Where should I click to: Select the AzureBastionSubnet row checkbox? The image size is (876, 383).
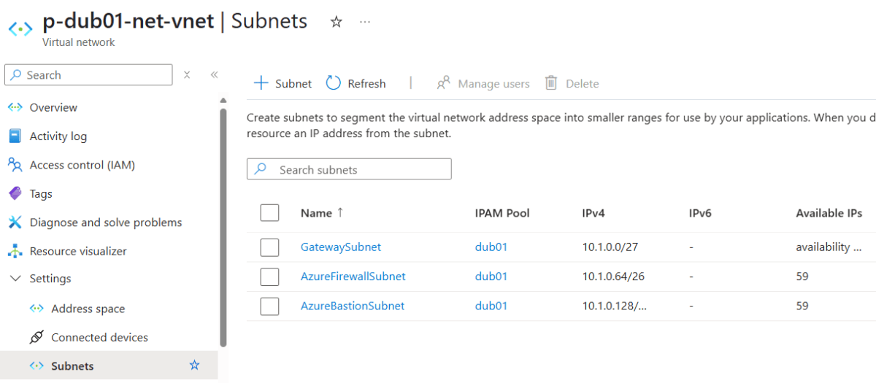click(269, 306)
